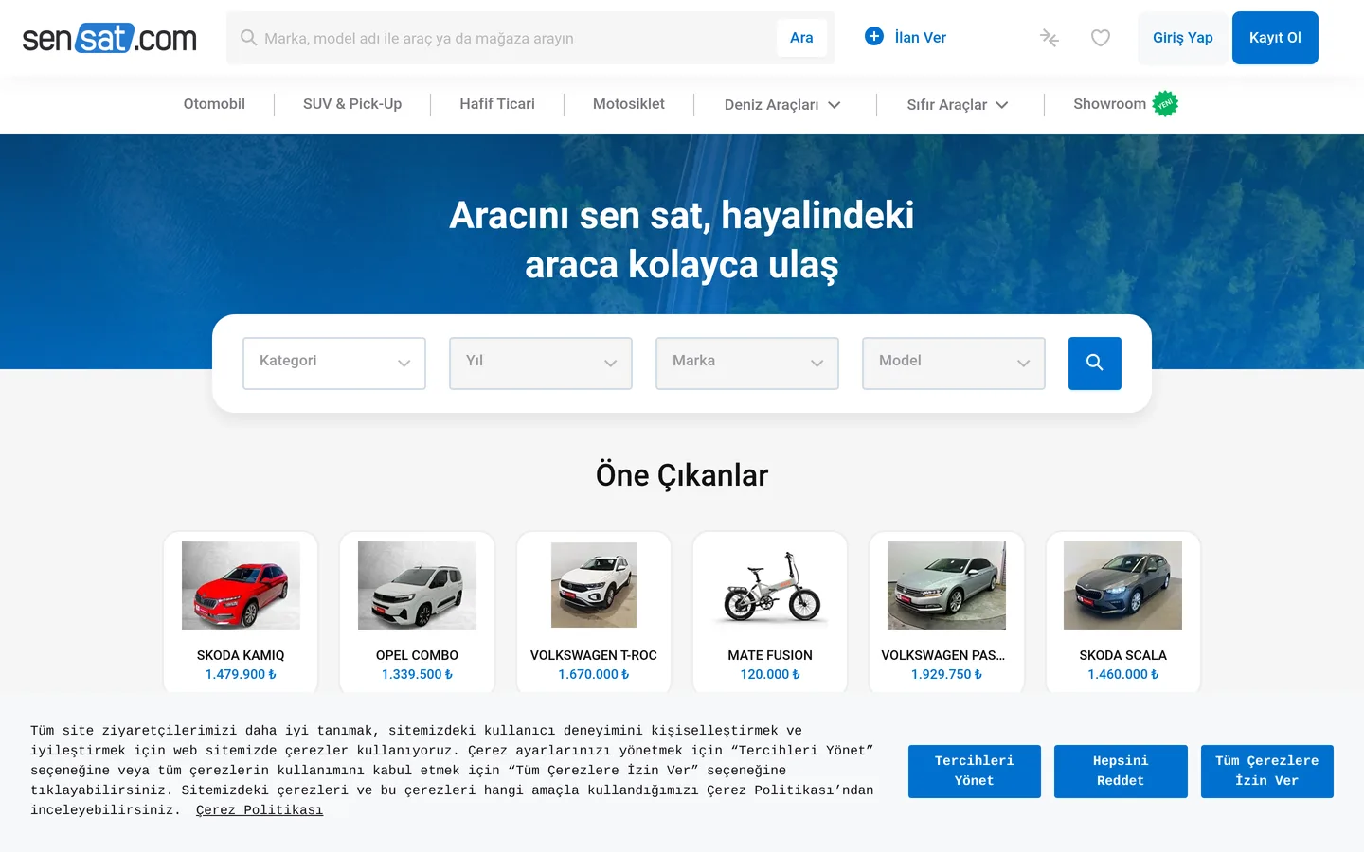
Task: Click the Kayıt Ol button
Action: (1275, 38)
